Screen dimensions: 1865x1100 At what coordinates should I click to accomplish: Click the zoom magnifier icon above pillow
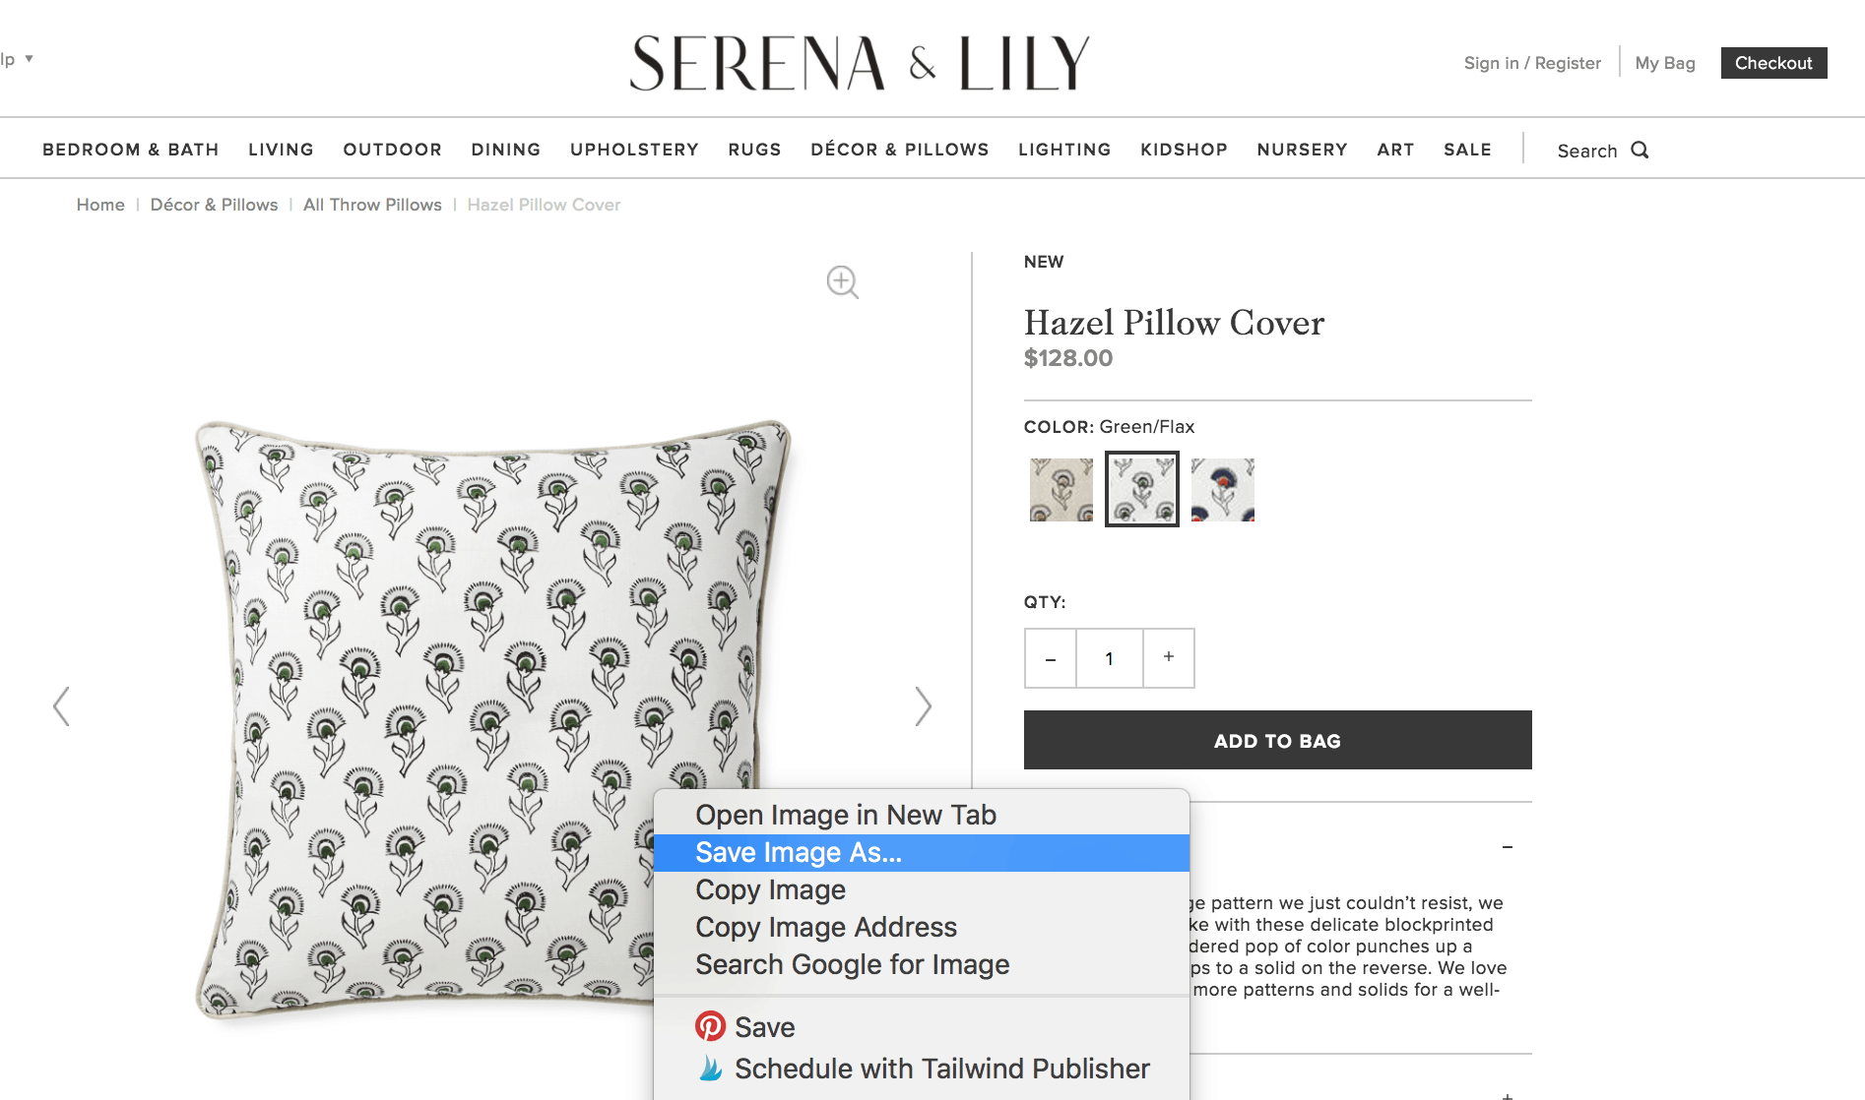pos(842,282)
